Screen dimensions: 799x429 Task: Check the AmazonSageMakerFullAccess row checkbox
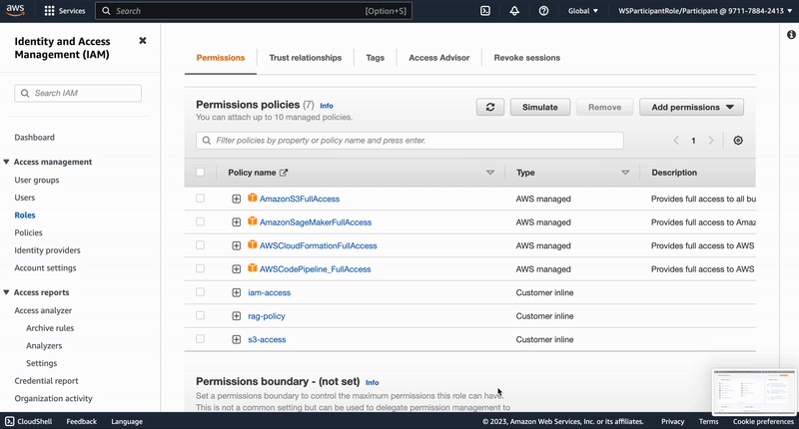pos(201,221)
